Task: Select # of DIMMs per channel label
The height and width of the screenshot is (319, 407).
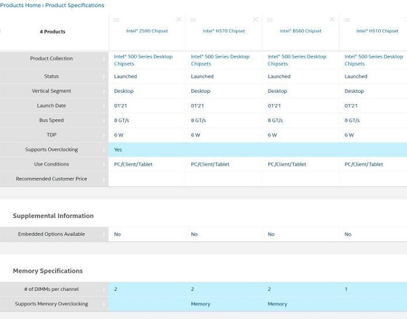Action: tap(51, 289)
